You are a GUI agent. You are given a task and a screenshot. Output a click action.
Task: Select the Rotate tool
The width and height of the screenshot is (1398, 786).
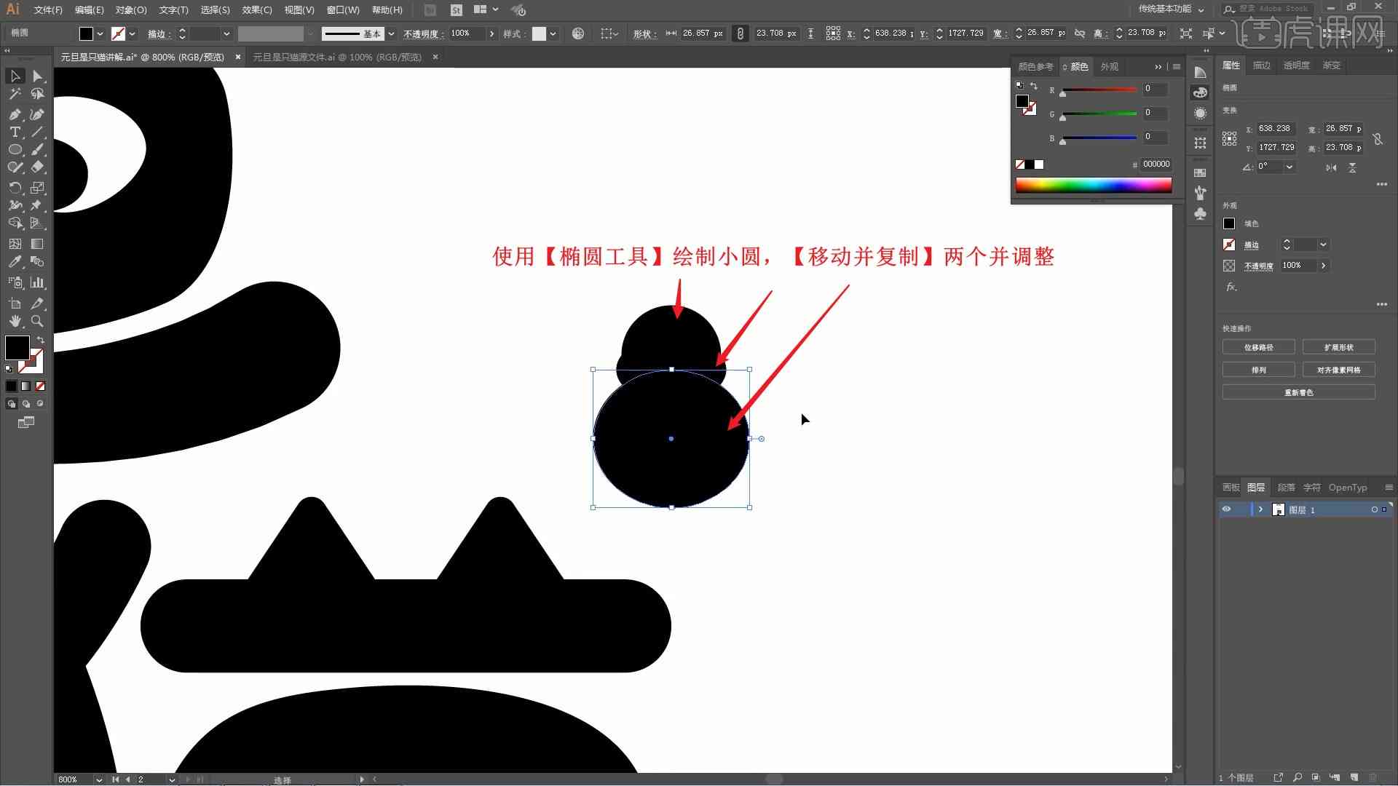13,187
